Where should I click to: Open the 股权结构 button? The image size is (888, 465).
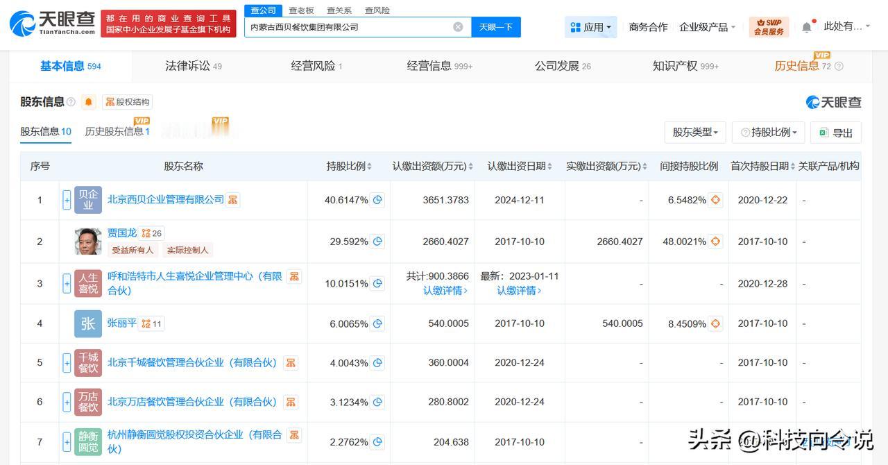[128, 102]
